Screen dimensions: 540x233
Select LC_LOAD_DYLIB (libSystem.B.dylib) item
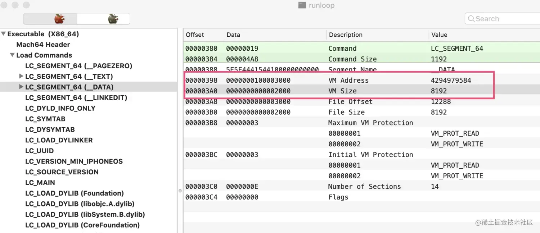point(85,214)
